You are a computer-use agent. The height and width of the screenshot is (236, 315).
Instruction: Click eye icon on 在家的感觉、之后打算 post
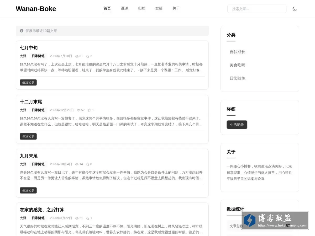tap(77, 218)
